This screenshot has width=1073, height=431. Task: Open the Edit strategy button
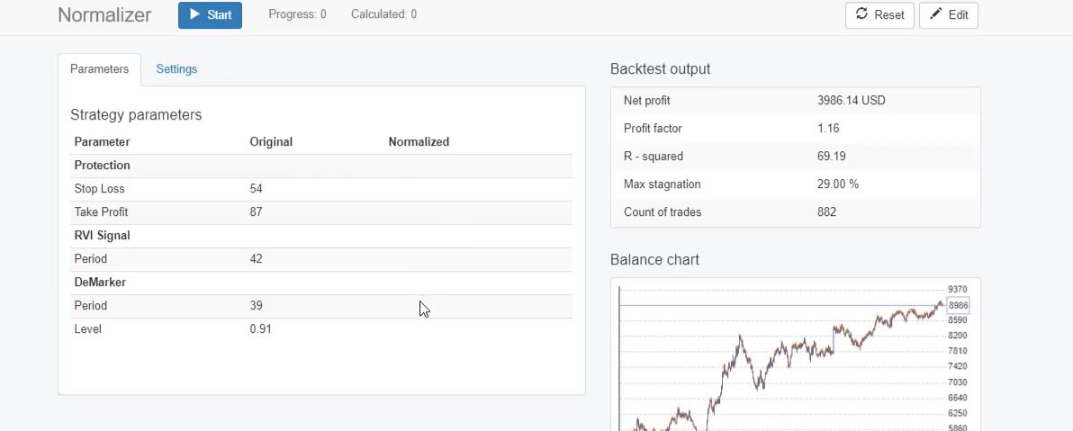pyautogui.click(x=948, y=15)
